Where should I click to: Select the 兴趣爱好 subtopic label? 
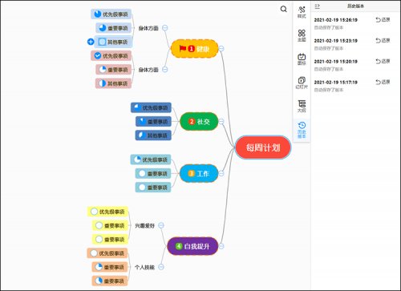coord(144,226)
